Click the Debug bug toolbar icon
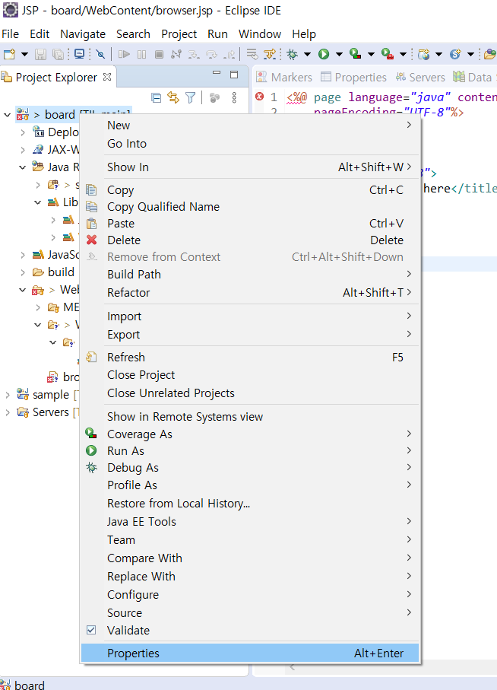 292,54
